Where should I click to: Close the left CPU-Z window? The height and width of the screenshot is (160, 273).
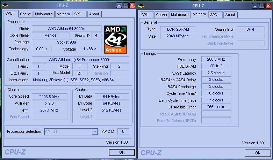point(132,5)
